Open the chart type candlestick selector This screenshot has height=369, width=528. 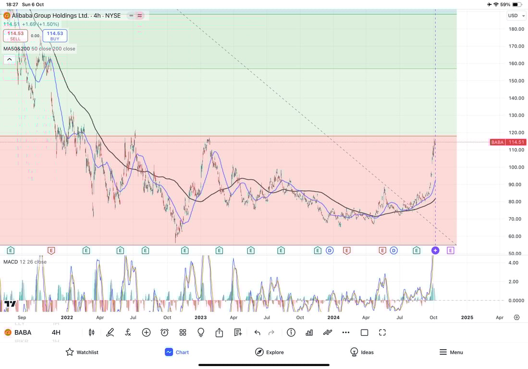91,332
